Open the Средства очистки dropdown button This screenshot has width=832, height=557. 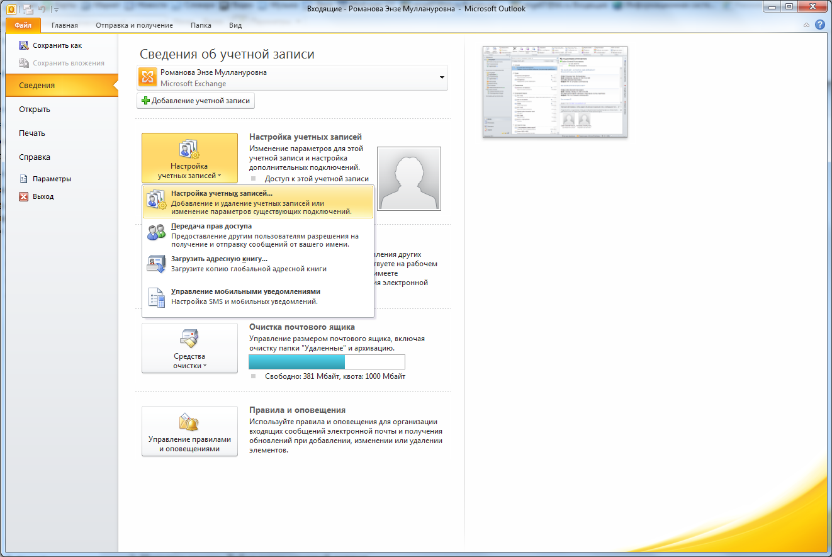tap(189, 348)
